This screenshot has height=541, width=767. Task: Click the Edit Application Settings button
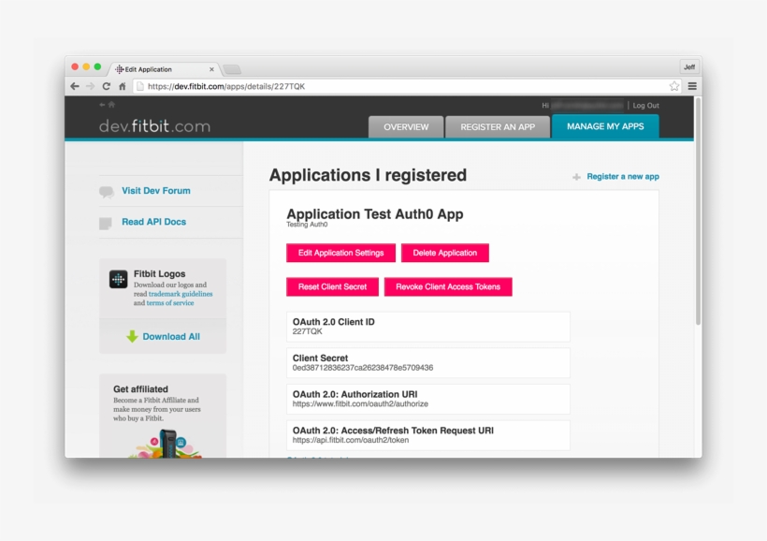(340, 253)
